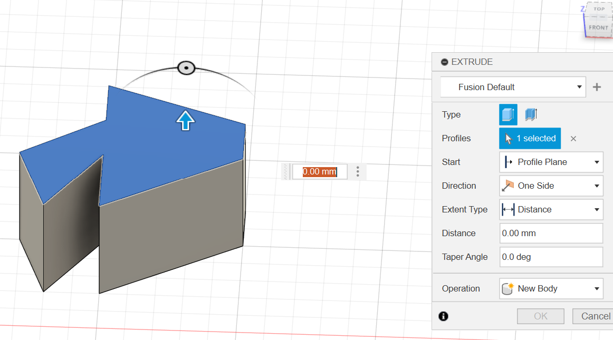Click the plus icon to add a preset
The width and height of the screenshot is (613, 340).
pyautogui.click(x=597, y=87)
